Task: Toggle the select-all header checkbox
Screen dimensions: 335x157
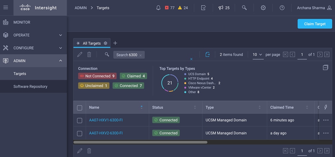Action: pos(80,108)
